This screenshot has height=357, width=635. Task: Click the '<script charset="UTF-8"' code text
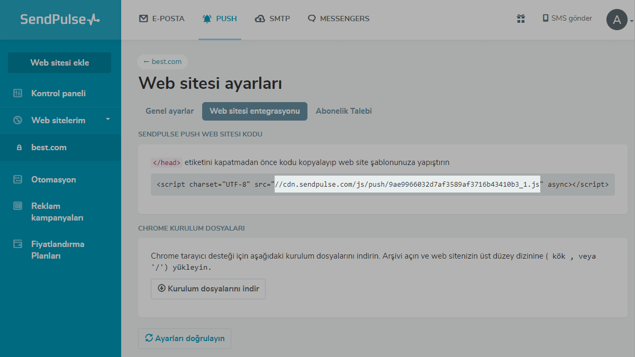click(x=203, y=185)
